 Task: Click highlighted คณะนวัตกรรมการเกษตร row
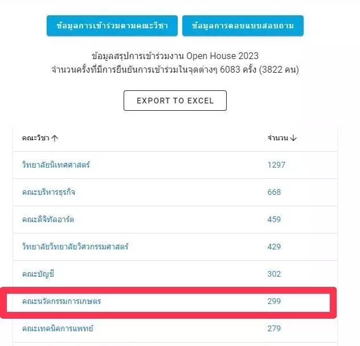click(168, 301)
